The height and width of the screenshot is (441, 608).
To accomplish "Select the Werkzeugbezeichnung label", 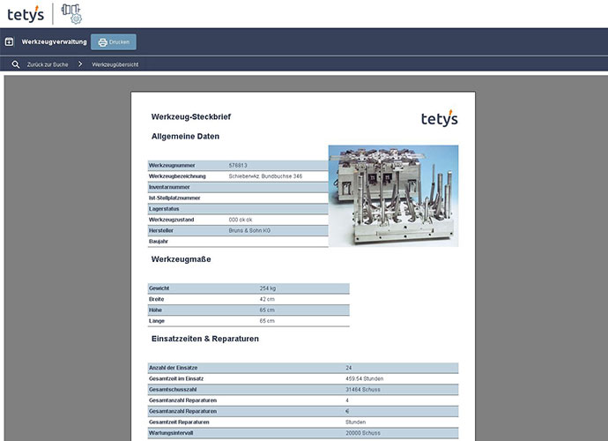I will (x=177, y=176).
